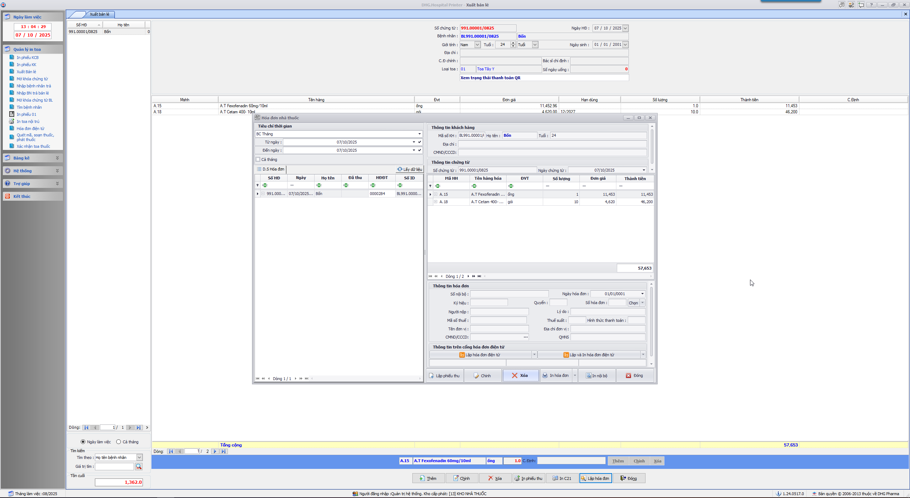Click last-record navigation arrow in left list

139,427
